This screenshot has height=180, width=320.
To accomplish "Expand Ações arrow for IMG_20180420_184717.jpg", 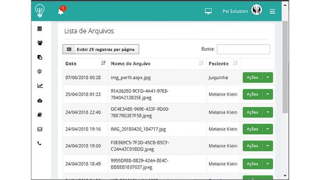I will tap(268, 129).
